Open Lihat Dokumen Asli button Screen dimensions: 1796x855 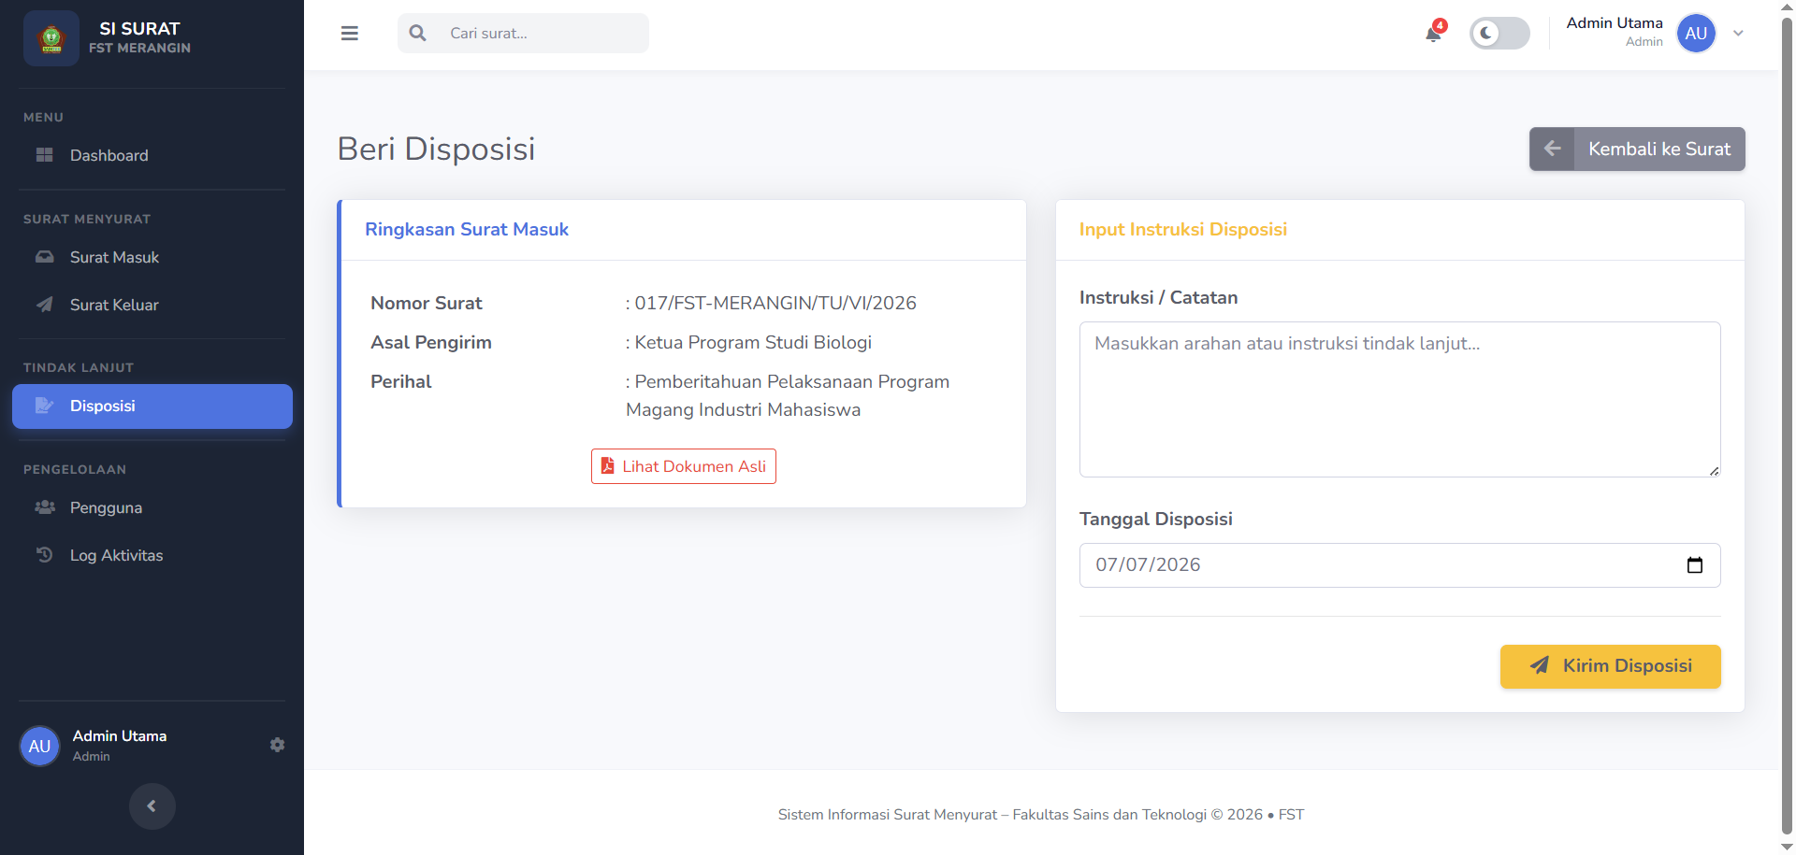point(684,466)
